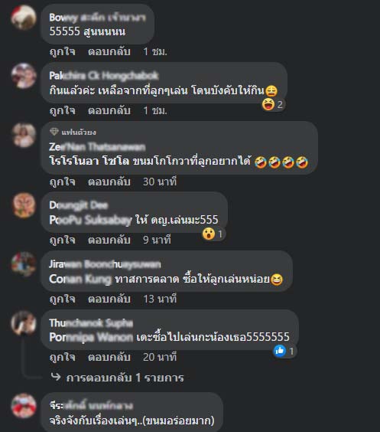Open the bottom commenter's profile avatar
Screen dimensions: 380x432
tap(24, 406)
